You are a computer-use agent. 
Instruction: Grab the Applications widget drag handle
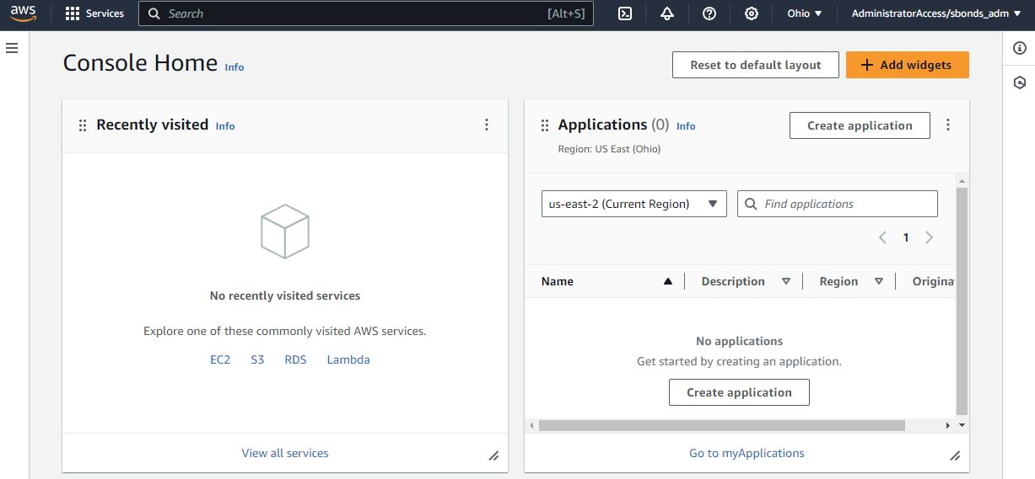[544, 125]
